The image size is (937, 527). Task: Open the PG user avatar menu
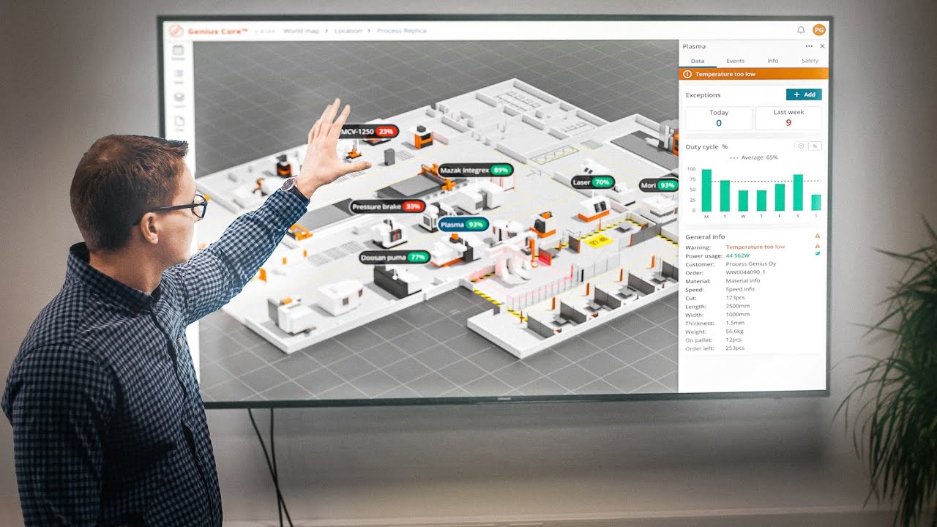tap(818, 30)
